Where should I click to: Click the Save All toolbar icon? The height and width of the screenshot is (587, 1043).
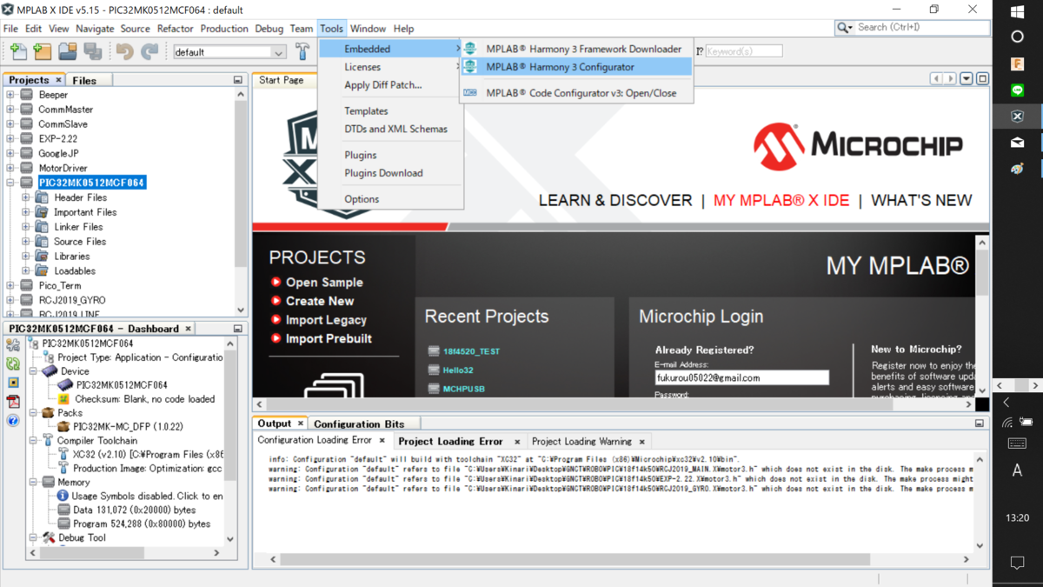click(93, 52)
